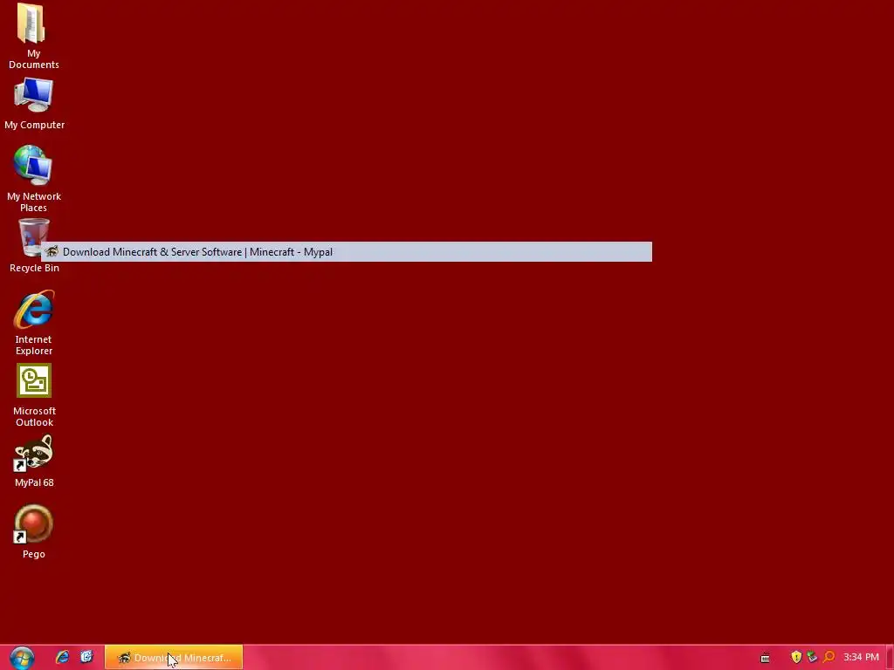Select the Internet Explorer desktop icon
The width and height of the screenshot is (894, 670).
click(34, 310)
